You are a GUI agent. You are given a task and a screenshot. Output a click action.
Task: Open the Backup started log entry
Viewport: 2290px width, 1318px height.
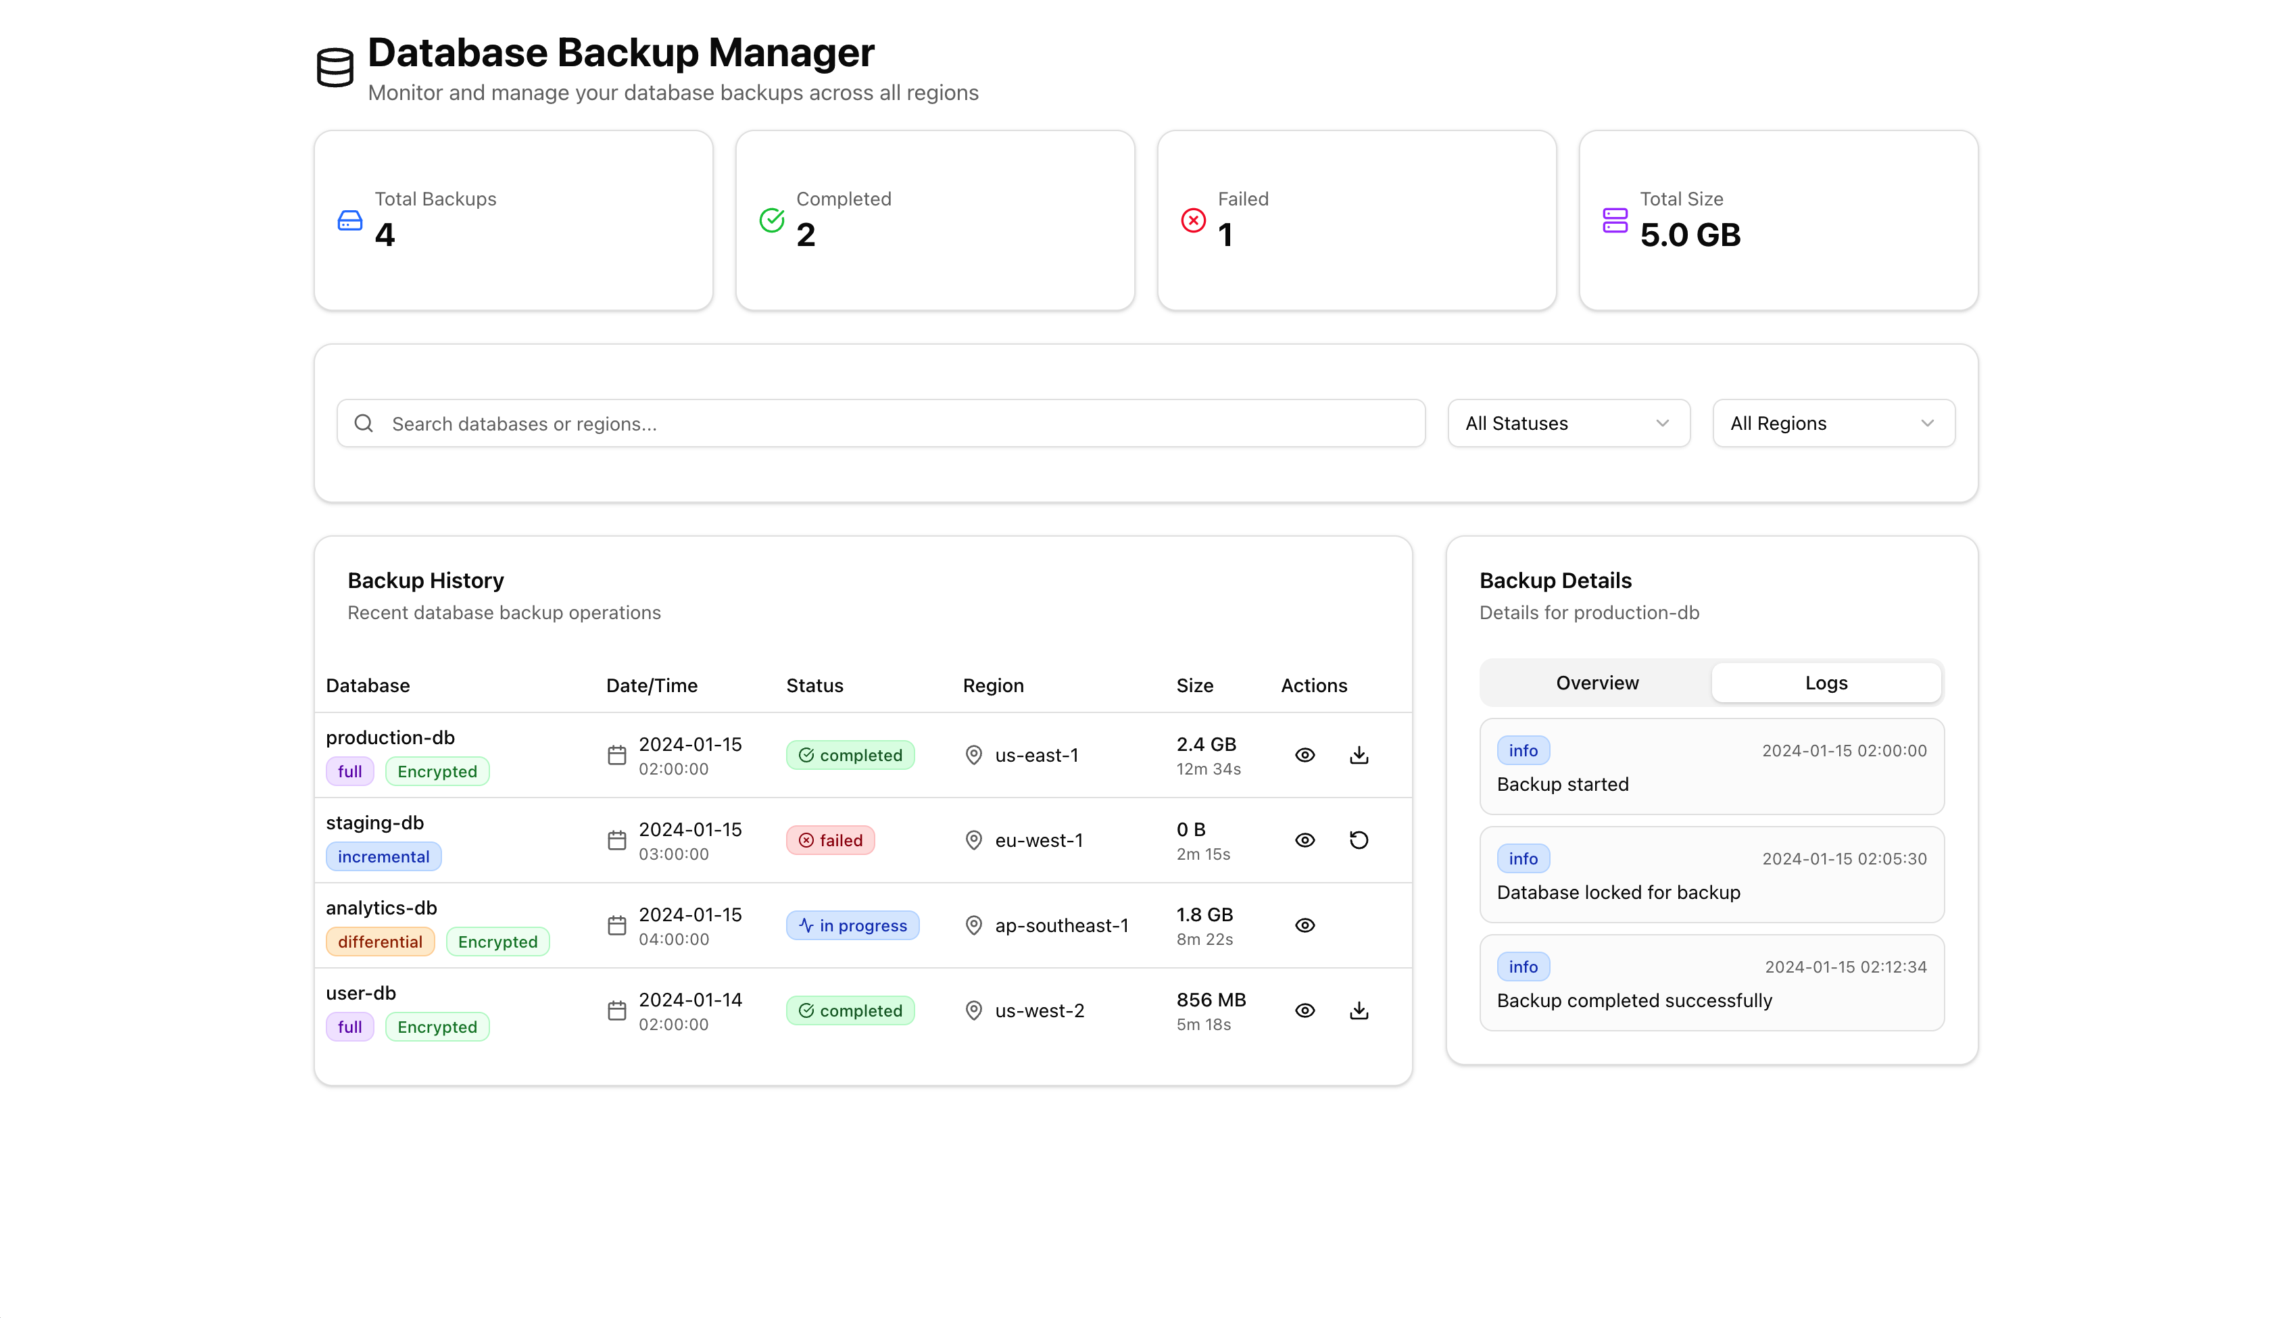click(x=1711, y=766)
